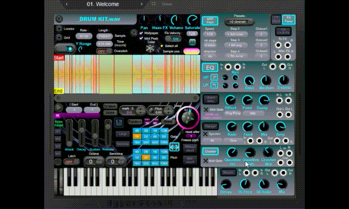Open the sample browser magnifier icon
This screenshot has height=209, width=349.
(59, 19)
